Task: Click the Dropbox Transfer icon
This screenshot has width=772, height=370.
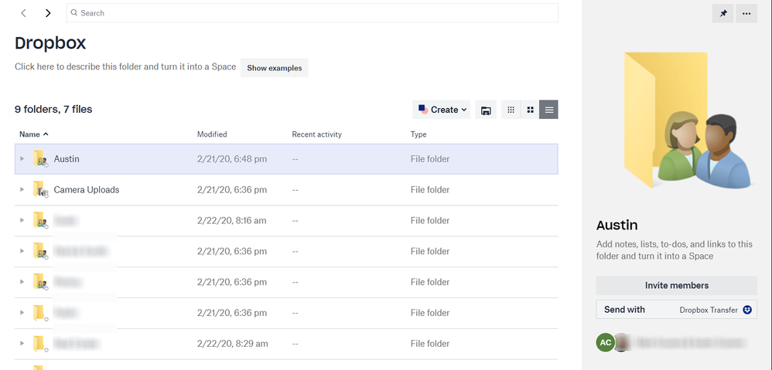Action: pyautogui.click(x=747, y=310)
